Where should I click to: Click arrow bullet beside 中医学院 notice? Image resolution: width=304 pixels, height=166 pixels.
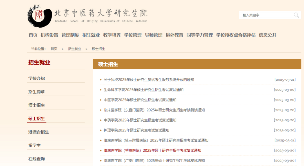tap(100, 100)
